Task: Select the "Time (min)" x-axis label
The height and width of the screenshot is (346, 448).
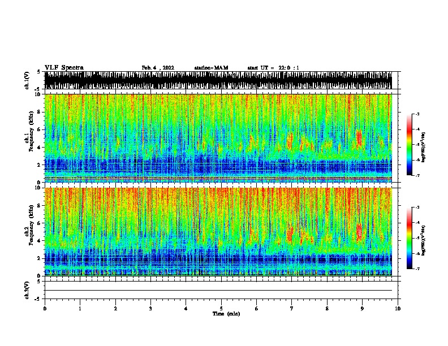Action: click(226, 314)
